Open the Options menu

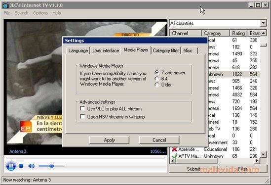[x=40, y=13]
